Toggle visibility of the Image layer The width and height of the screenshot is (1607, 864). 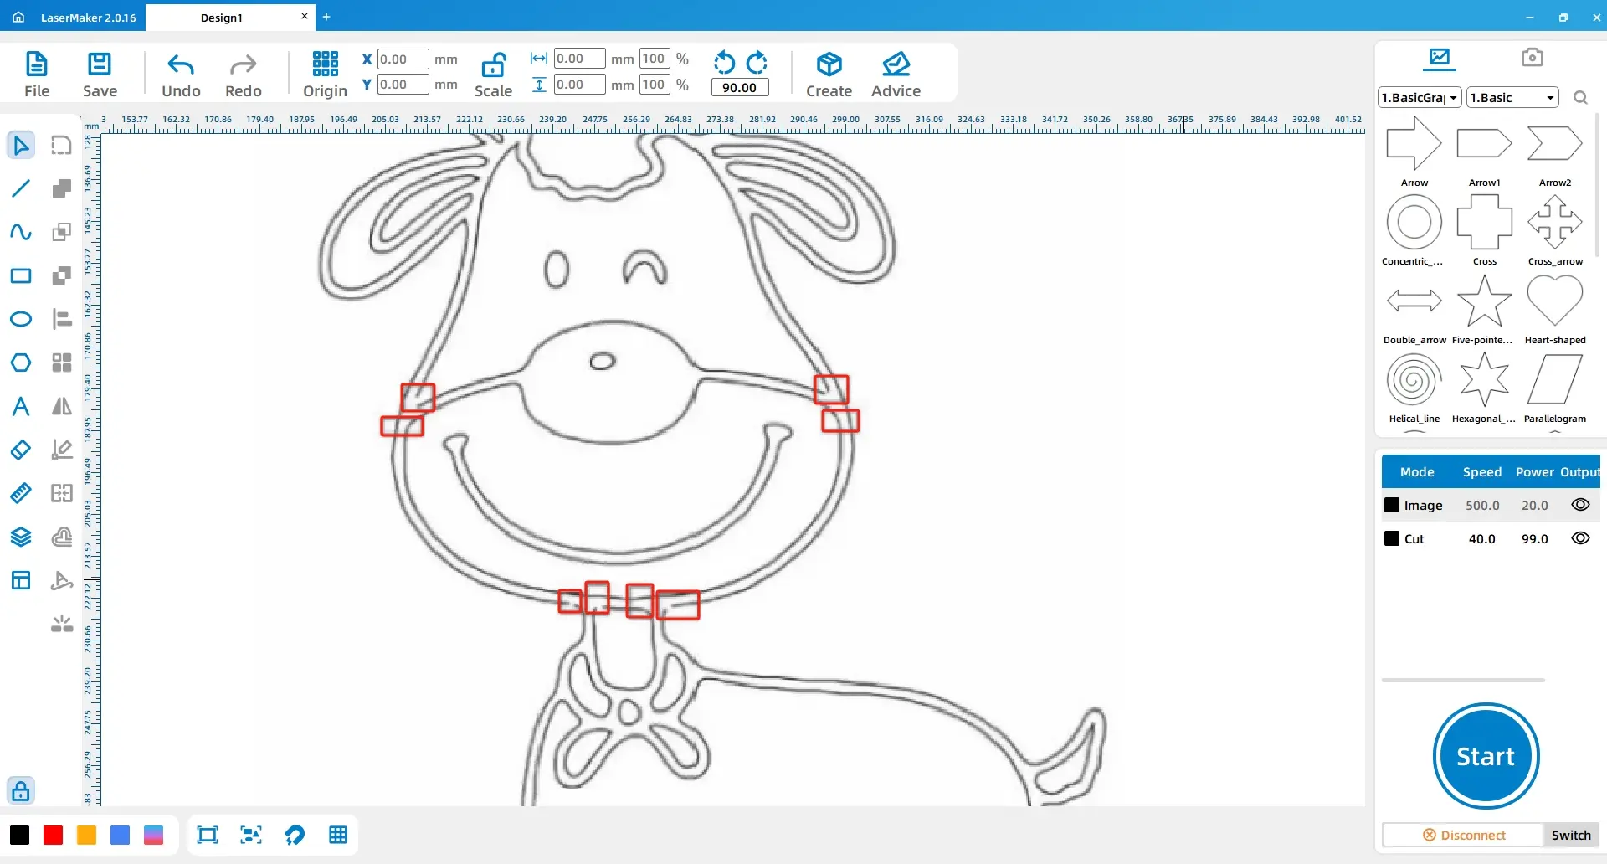1580,505
